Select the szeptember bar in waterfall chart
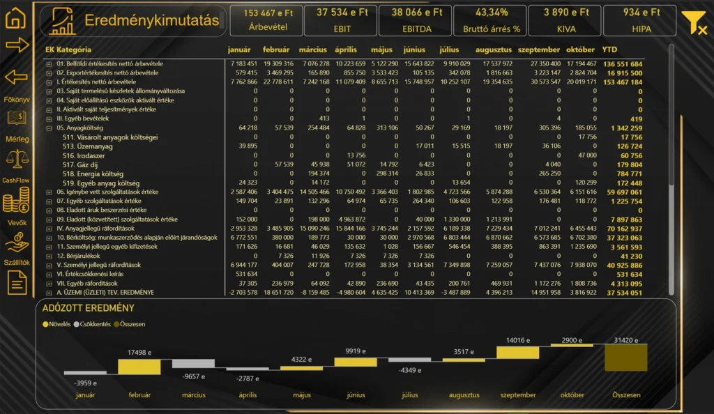 coord(518,353)
